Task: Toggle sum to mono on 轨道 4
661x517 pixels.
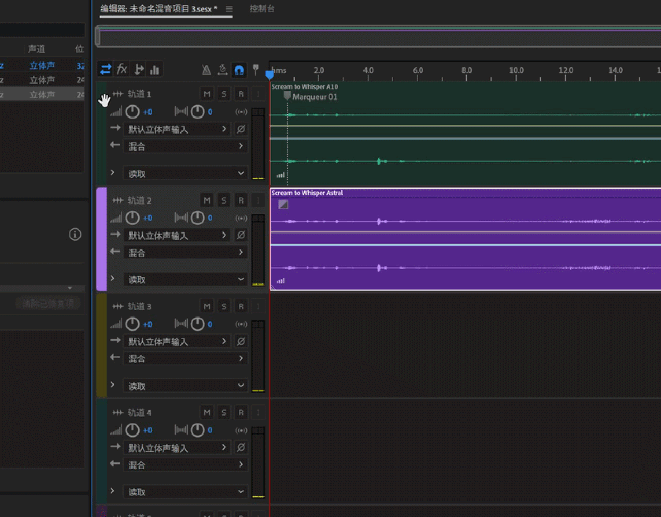Action: click(241, 430)
